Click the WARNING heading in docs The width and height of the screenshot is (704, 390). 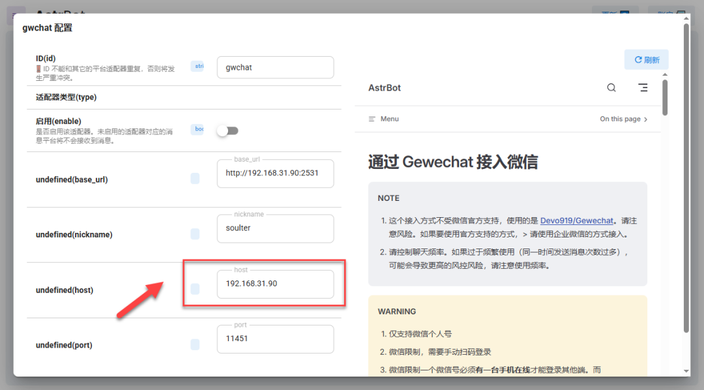point(397,311)
